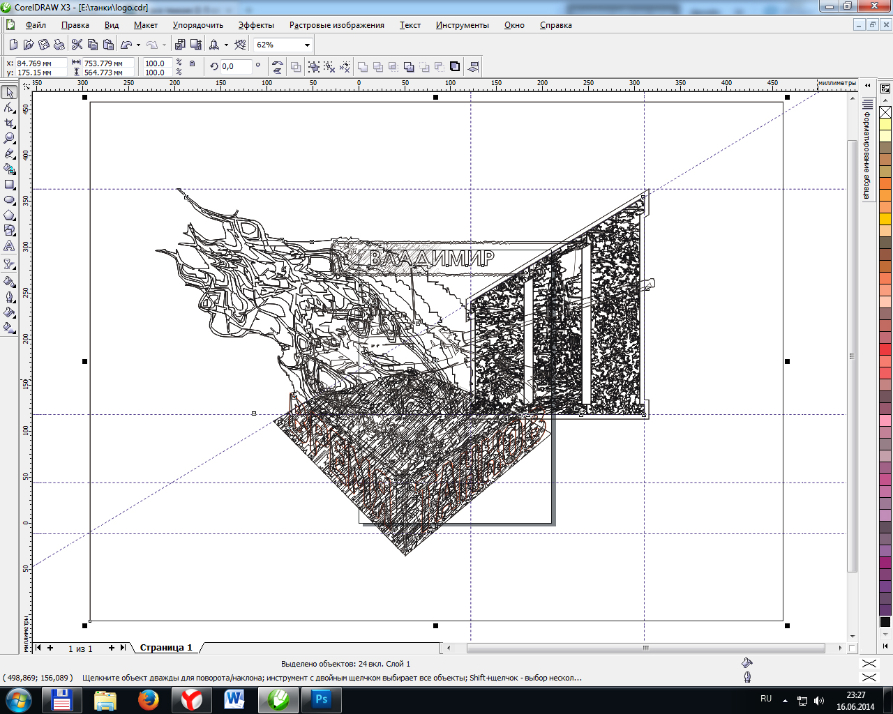The width and height of the screenshot is (893, 714).
Task: Open the Windows Start menu
Action: (x=18, y=699)
